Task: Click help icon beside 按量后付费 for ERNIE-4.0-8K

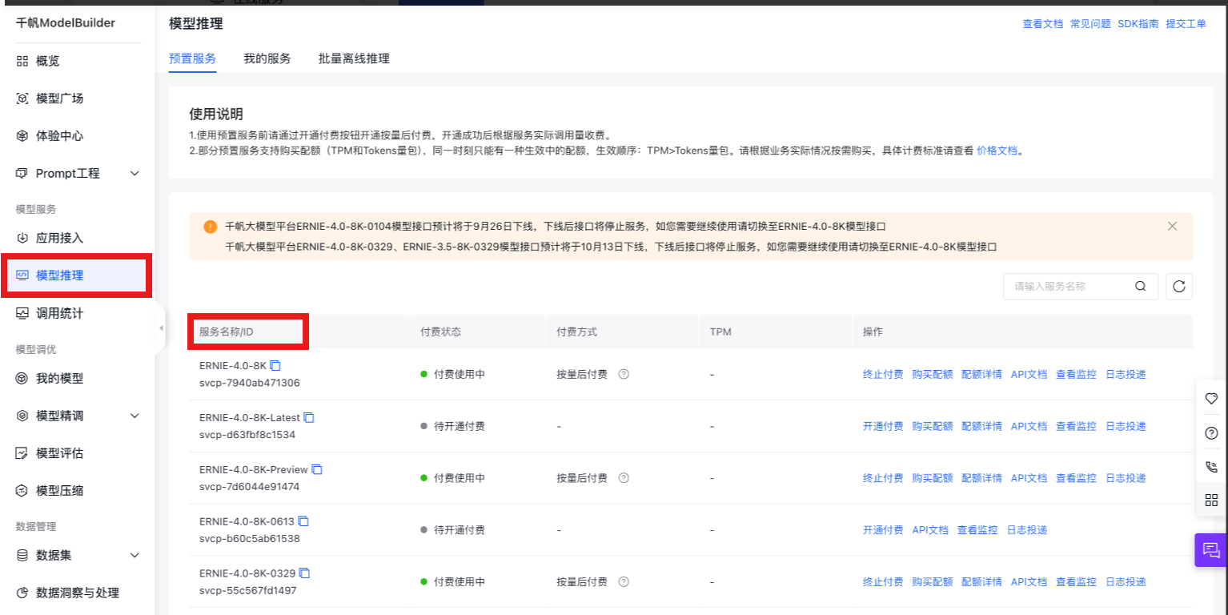Action: click(624, 374)
